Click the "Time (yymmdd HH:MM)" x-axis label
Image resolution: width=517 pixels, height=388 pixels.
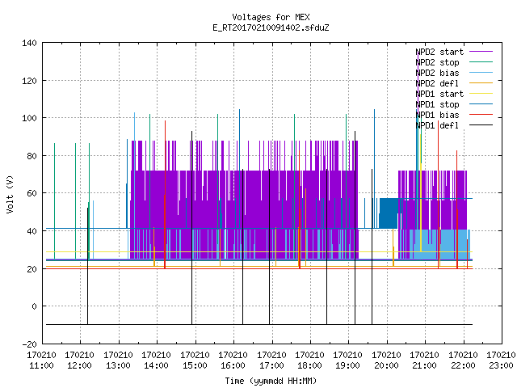pos(271,381)
